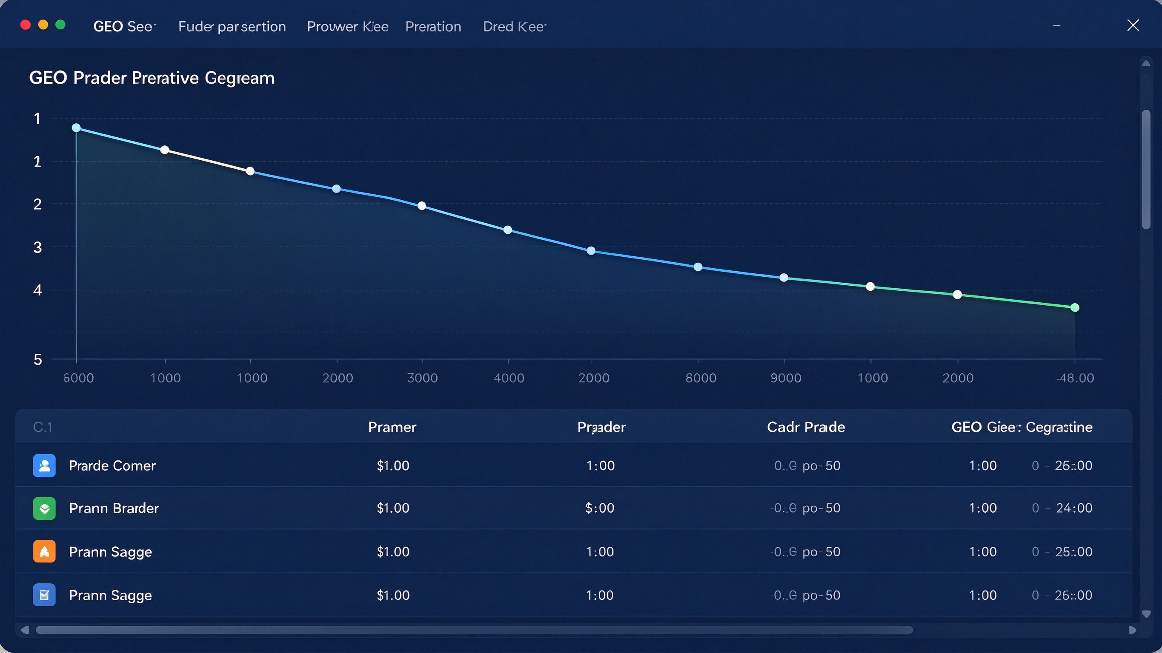Click the green end point above -48.00

click(1074, 308)
